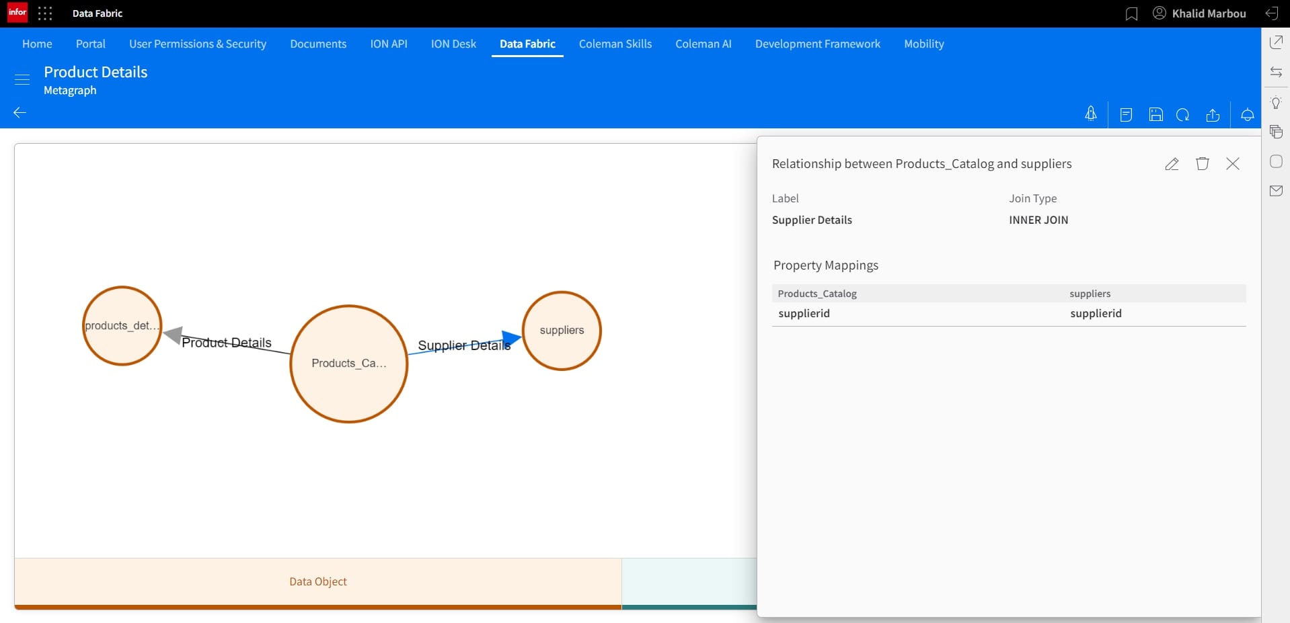Edit the relationship with the pencil icon
The image size is (1290, 623).
[1172, 164]
